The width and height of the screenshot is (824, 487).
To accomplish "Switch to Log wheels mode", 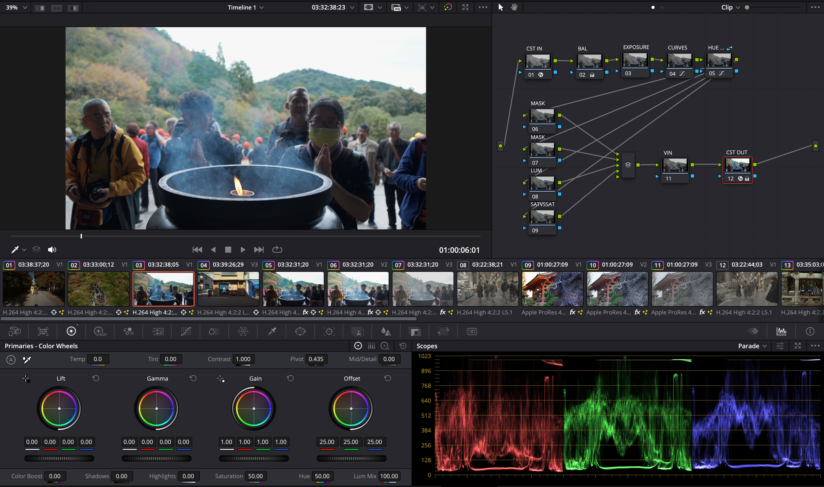I will (385, 346).
